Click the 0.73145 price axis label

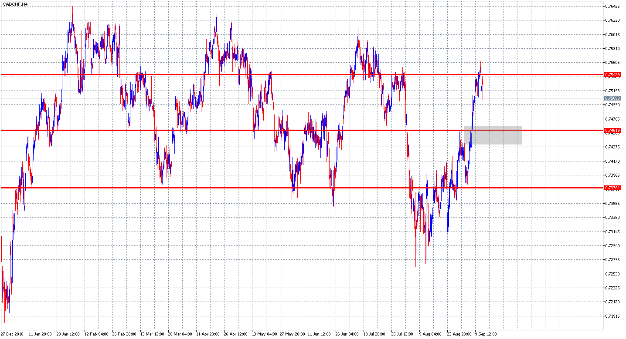[x=613, y=232]
